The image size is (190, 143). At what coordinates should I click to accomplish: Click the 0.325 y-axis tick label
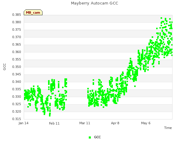click(x=17, y=104)
